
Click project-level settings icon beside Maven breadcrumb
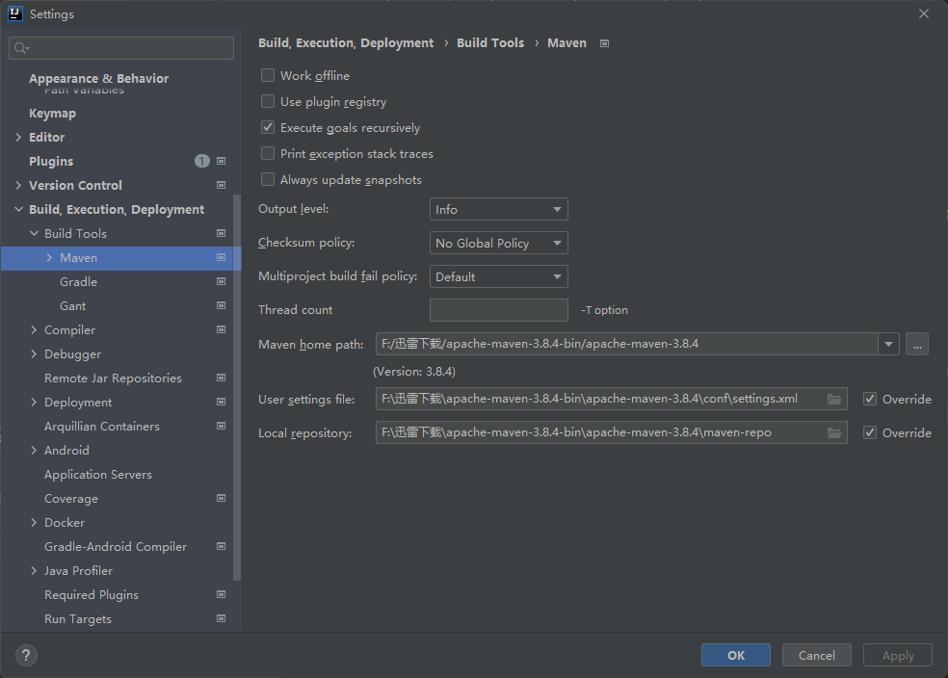coord(605,43)
